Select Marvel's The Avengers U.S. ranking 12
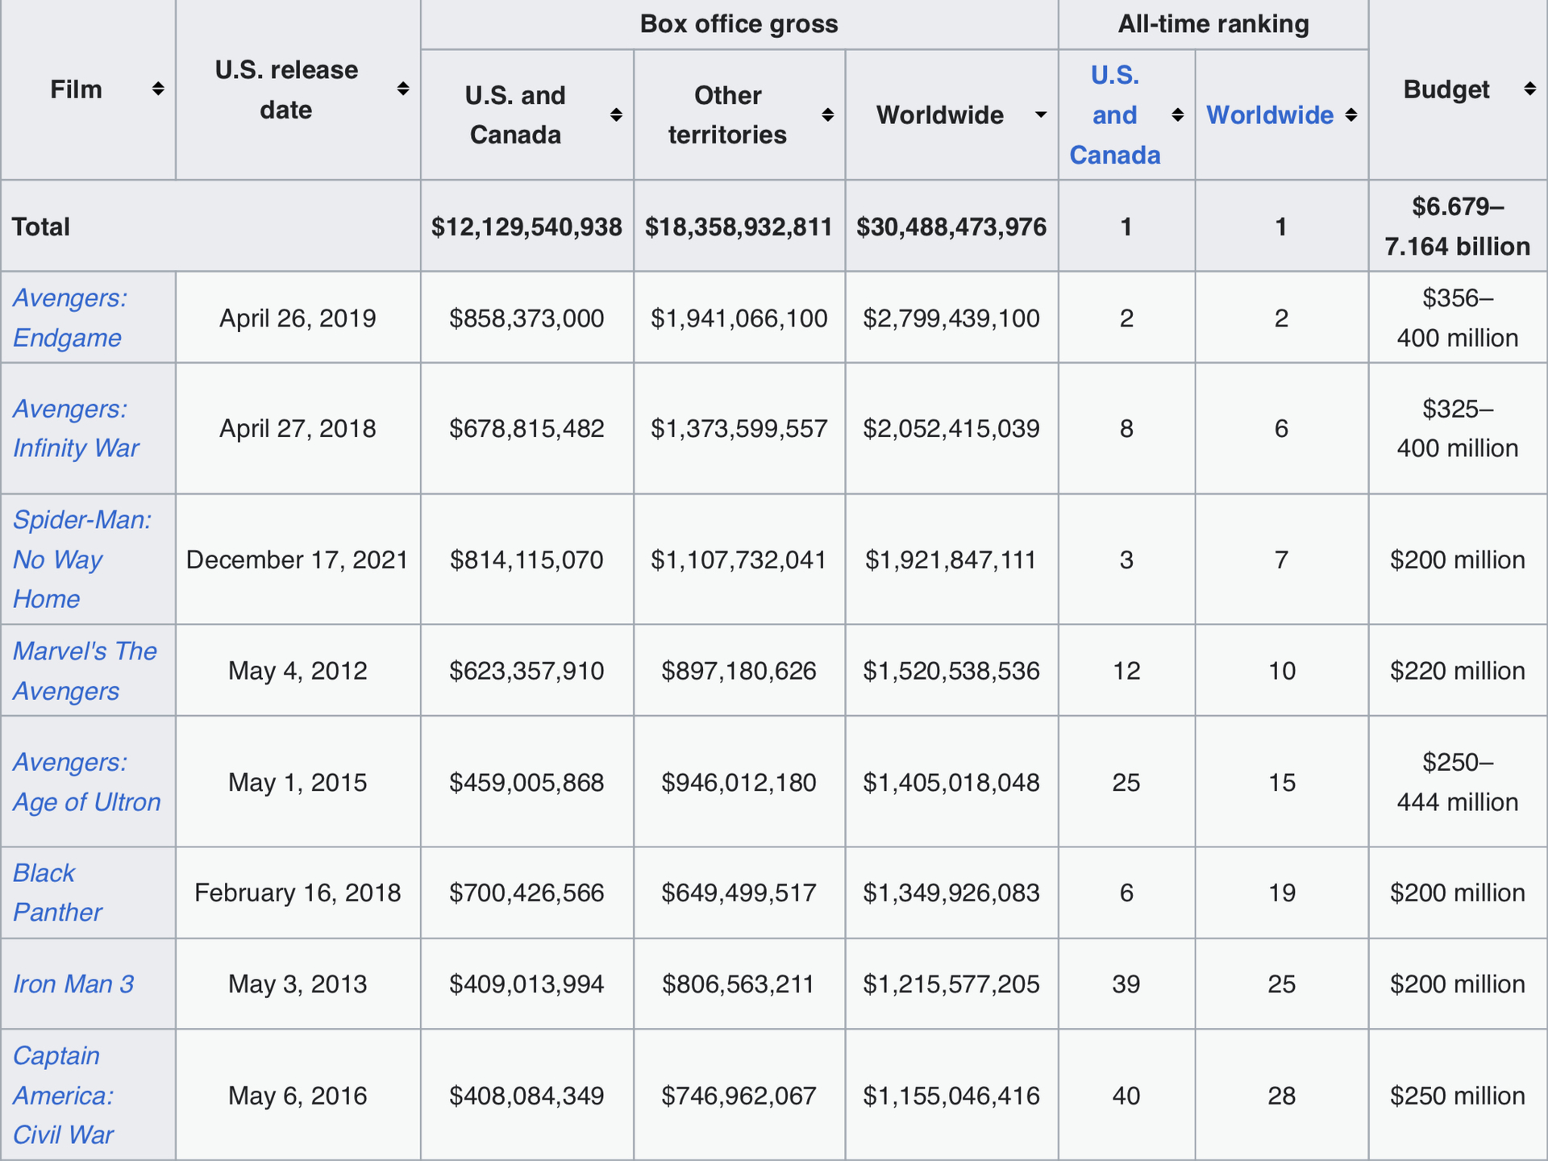 [x=1126, y=671]
